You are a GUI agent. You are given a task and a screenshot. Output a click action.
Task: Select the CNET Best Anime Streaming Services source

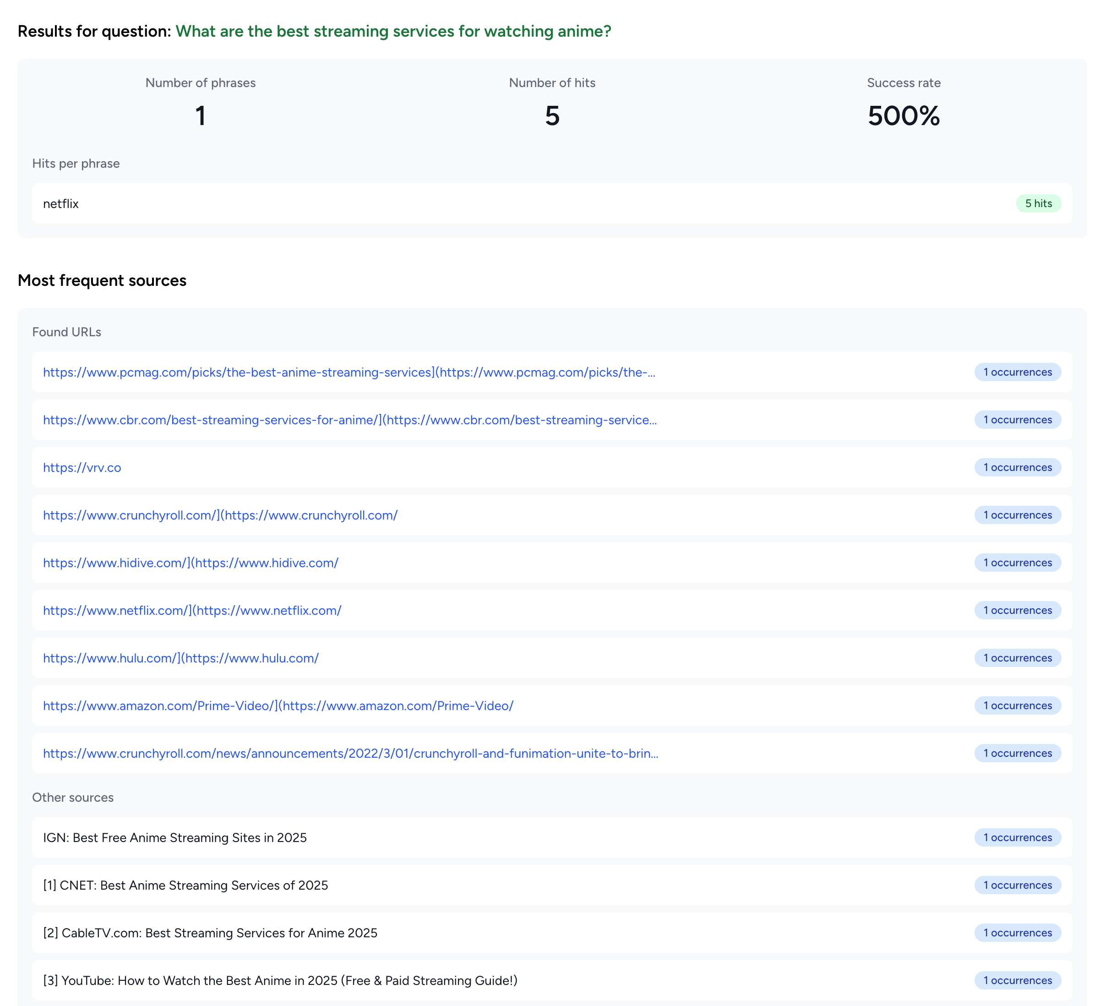(x=185, y=886)
